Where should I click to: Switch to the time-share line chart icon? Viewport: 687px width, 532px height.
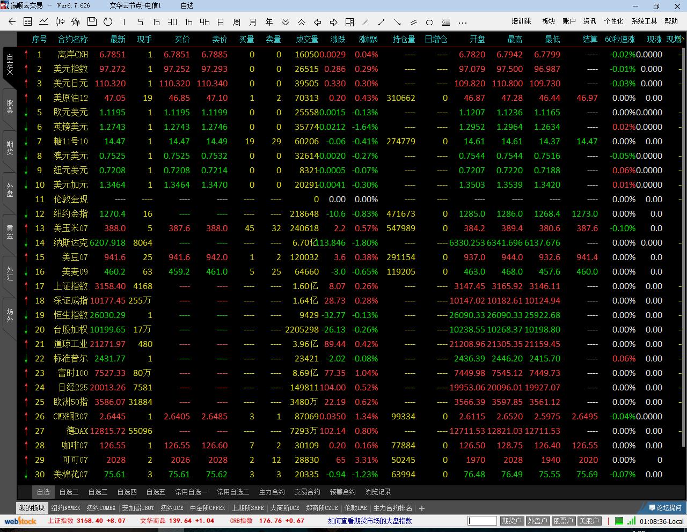[44, 22]
